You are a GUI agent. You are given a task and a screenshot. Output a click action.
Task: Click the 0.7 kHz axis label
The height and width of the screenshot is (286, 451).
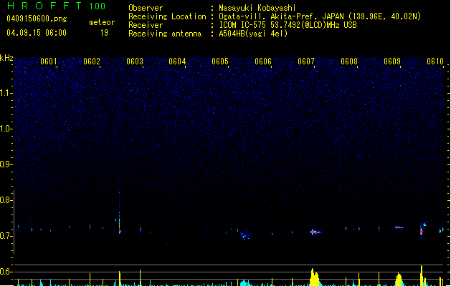[6, 236]
